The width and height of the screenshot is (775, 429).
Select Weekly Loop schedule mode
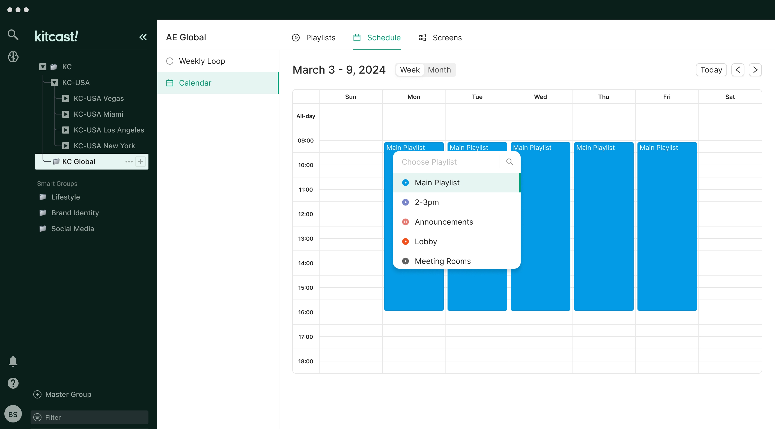202,61
